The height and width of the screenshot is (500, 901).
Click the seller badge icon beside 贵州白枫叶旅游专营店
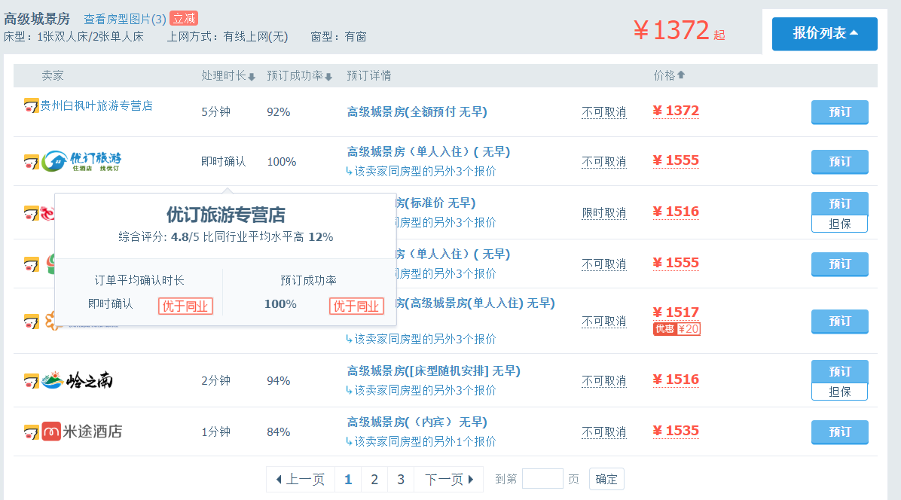31,105
